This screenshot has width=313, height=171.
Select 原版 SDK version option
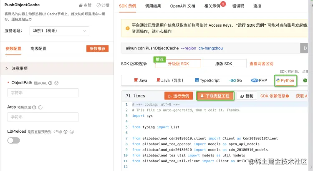click(x=224, y=64)
